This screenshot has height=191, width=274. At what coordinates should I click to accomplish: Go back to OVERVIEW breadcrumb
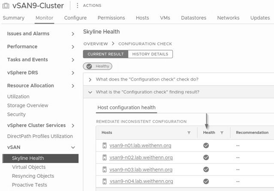[96, 44]
